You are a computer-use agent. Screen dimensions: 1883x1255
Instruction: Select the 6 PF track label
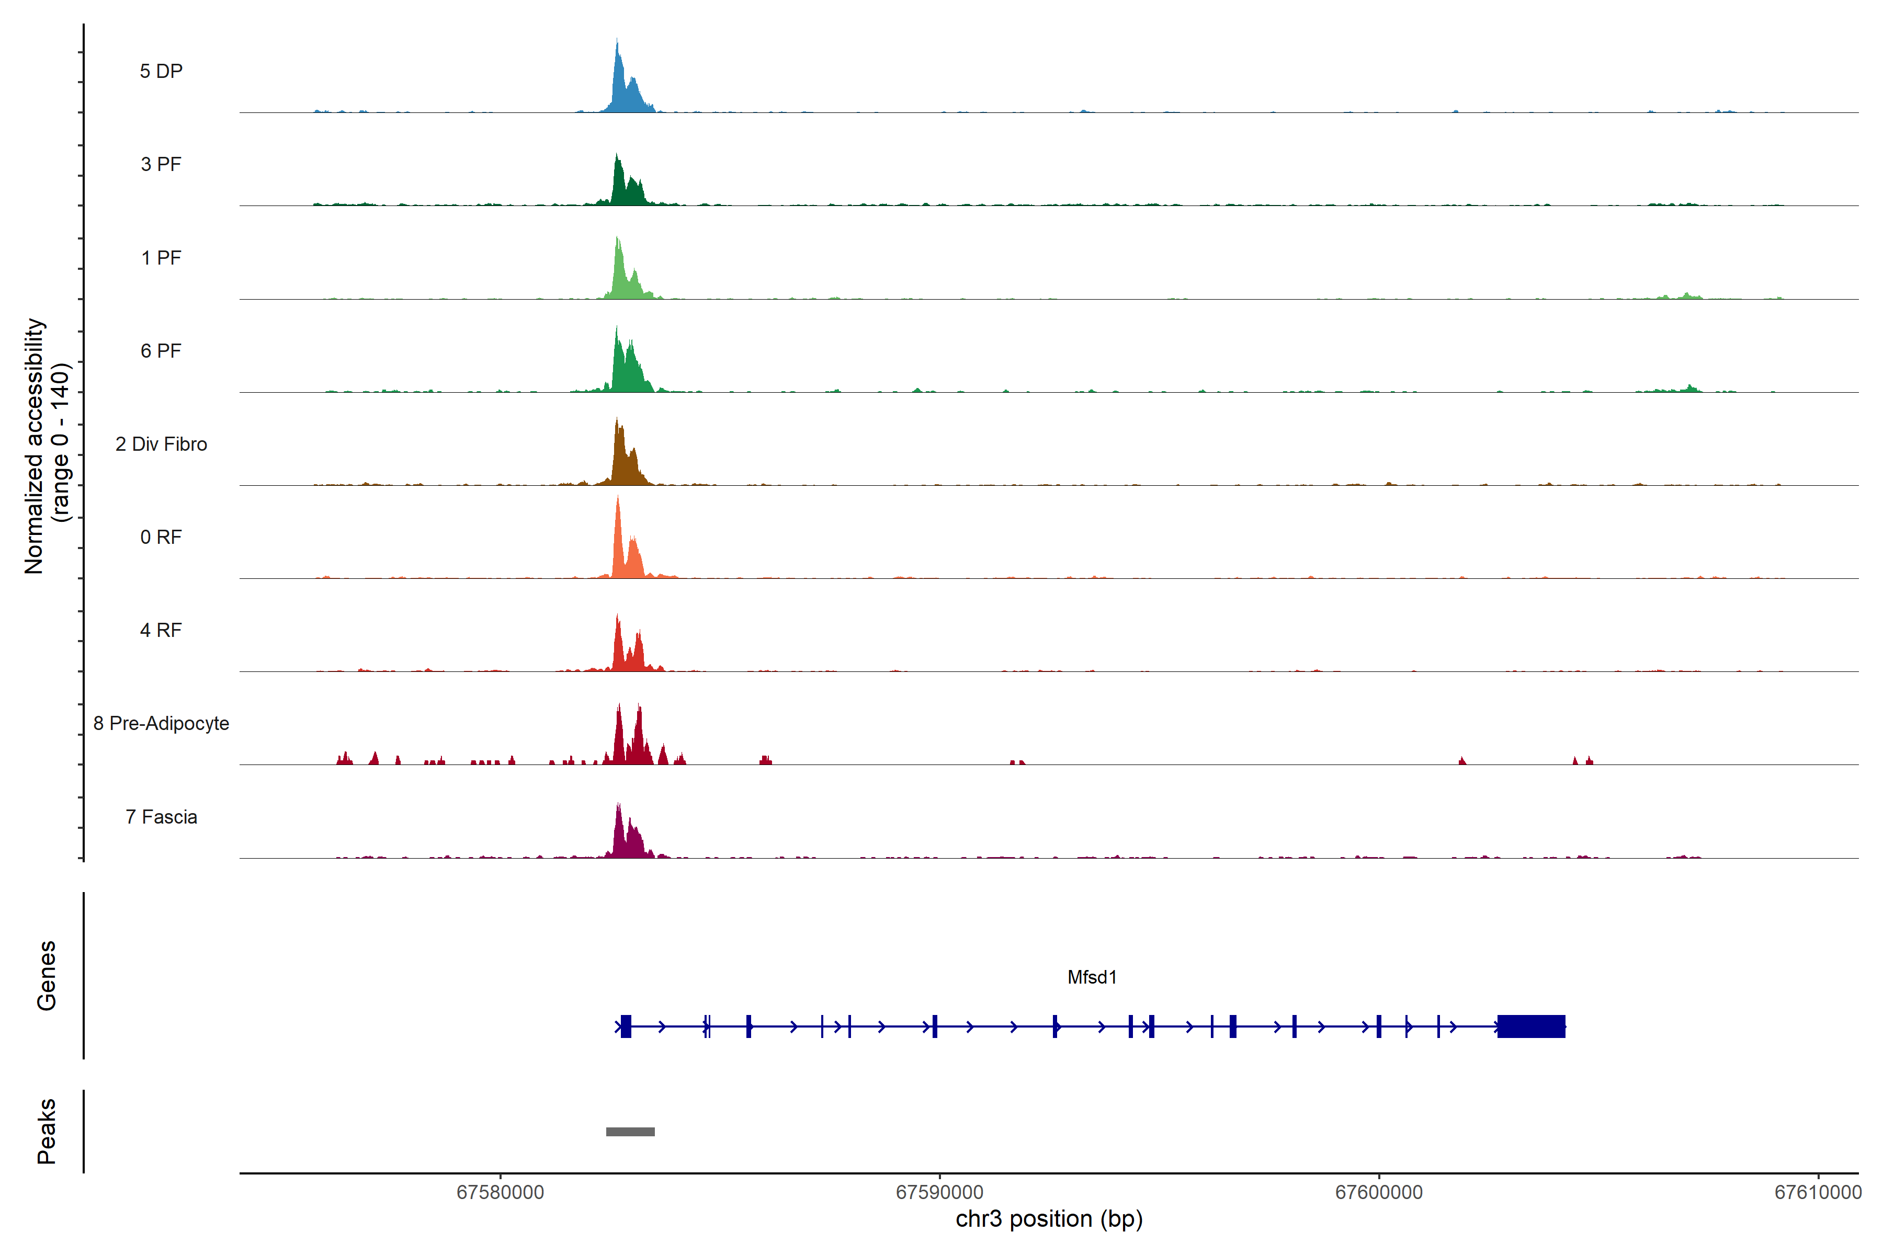click(x=161, y=350)
